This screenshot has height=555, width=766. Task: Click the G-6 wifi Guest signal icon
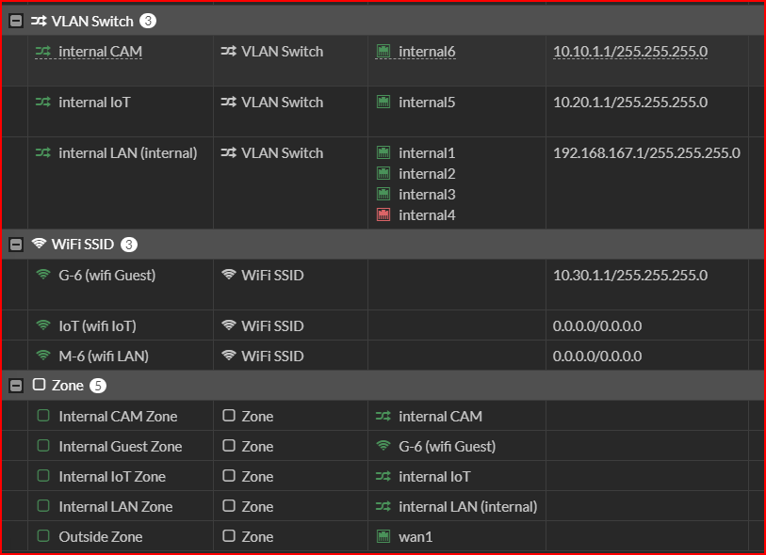(x=43, y=276)
